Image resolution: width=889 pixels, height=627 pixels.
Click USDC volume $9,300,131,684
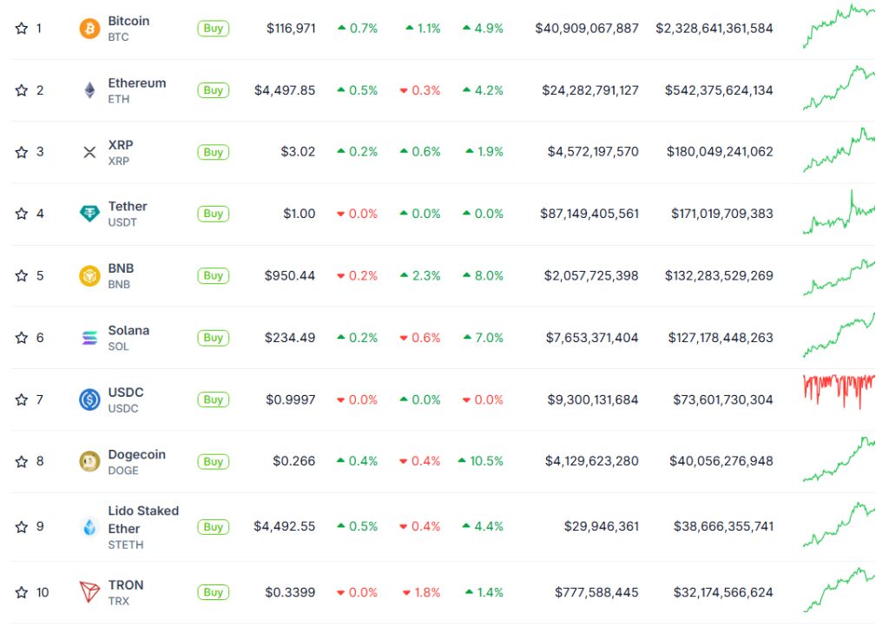point(592,399)
